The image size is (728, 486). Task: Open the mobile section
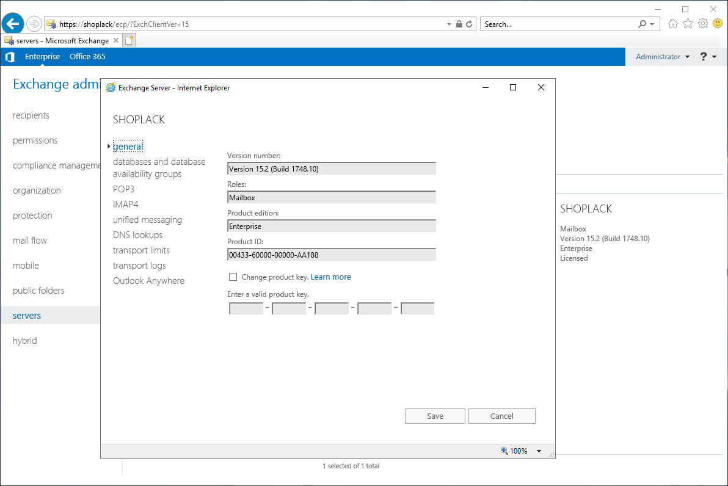(26, 266)
